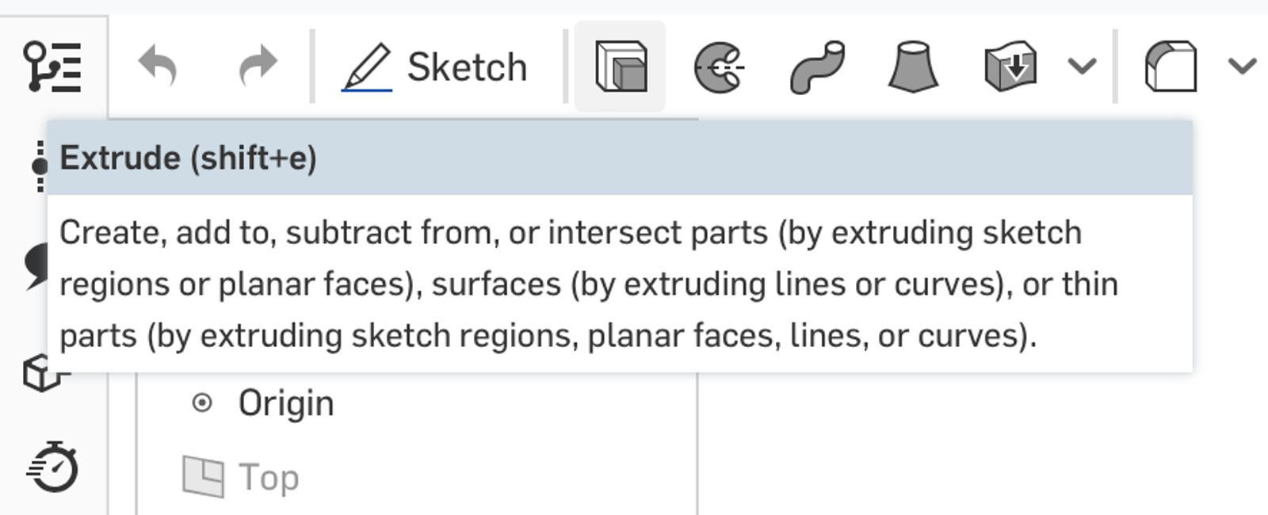Click the Undo arrow
The width and height of the screenshot is (1268, 515).
click(157, 66)
